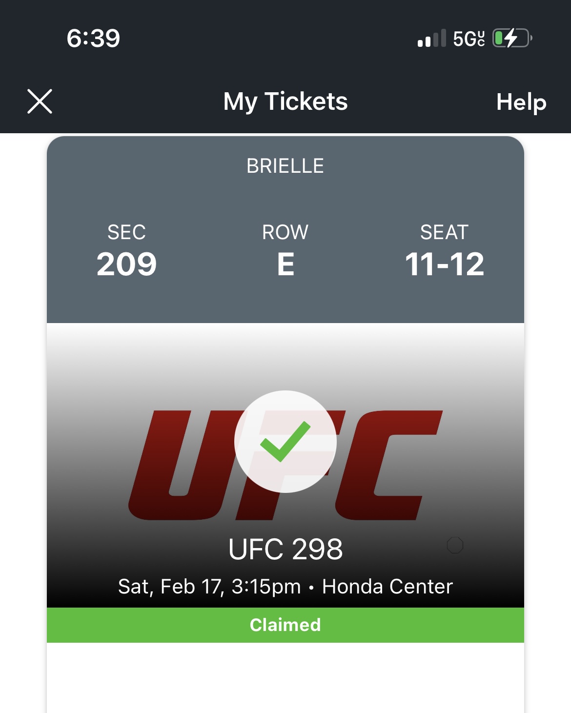Image resolution: width=571 pixels, height=713 pixels.
Task: Tap the battery charging icon
Action: (x=512, y=38)
